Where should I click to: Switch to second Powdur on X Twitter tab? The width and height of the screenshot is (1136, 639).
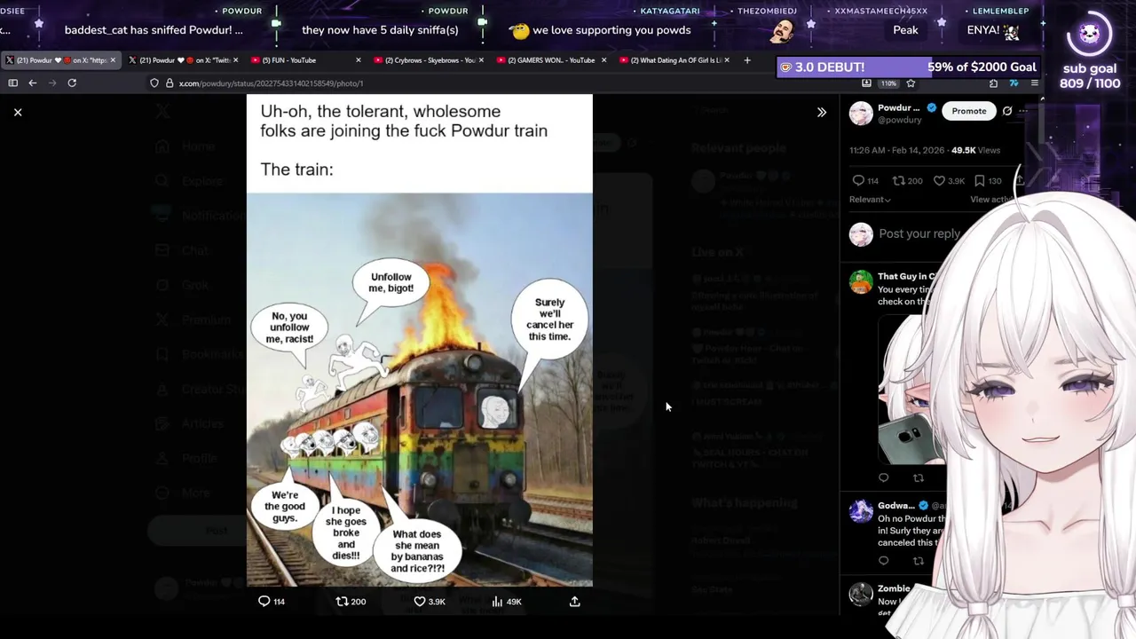point(183,60)
